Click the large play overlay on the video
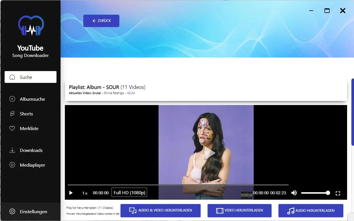Image resolution: width=354 pixels, height=221 pixels. point(211,153)
